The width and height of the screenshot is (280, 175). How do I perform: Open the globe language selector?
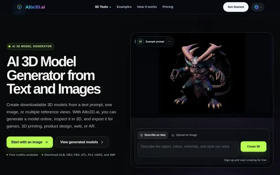(258, 7)
